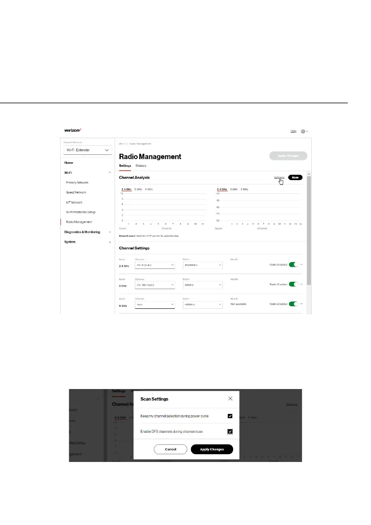Expand the System sidebar section
The height and width of the screenshot is (525, 371).
(x=110, y=242)
